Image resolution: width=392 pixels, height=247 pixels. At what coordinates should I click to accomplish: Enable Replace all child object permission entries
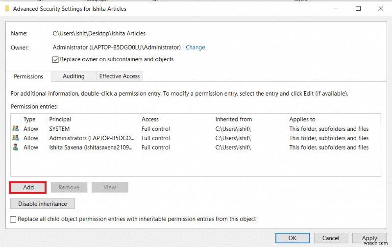click(13, 219)
